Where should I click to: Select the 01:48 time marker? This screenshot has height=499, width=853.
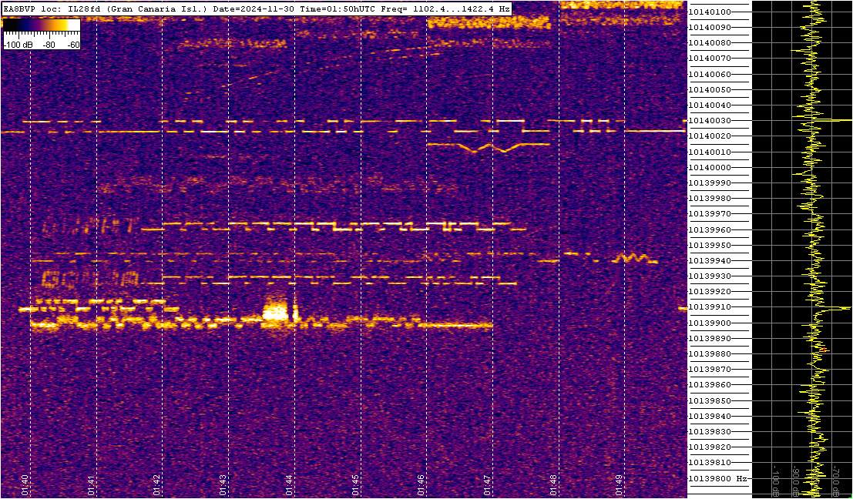(552, 485)
